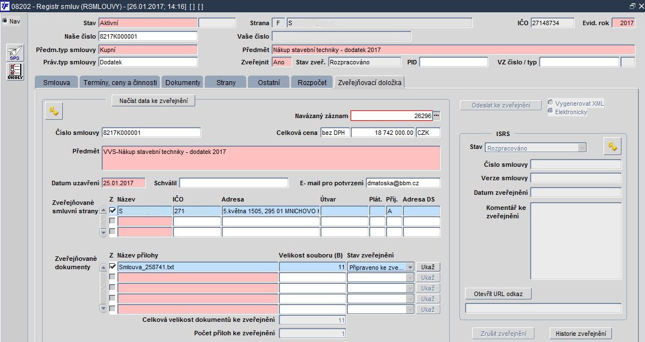The image size is (645, 342).
Task: Uncheck the first smluvní strana checkbox
Action: [112, 210]
